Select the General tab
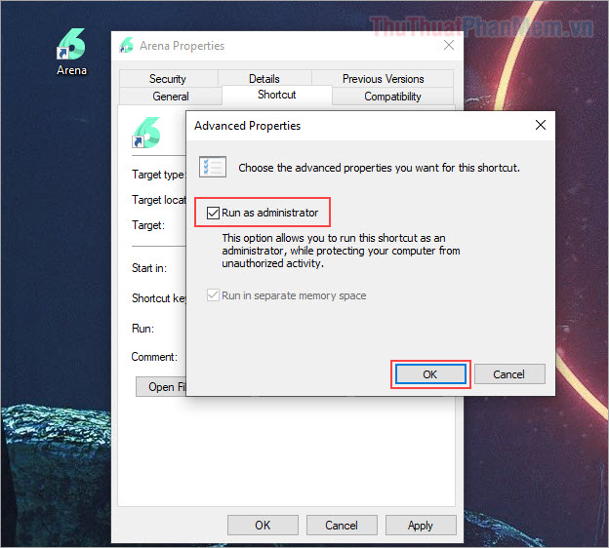This screenshot has width=609, height=548. point(171,97)
